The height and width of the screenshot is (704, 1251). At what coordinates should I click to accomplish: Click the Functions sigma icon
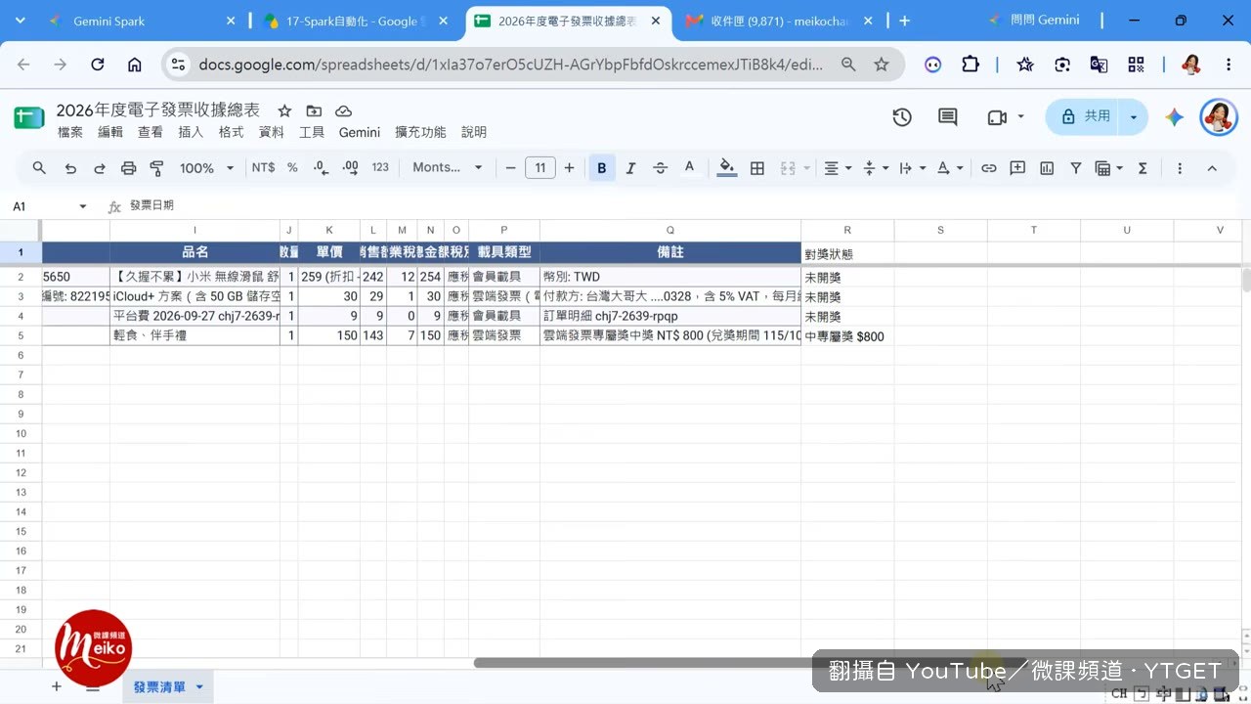click(1142, 168)
